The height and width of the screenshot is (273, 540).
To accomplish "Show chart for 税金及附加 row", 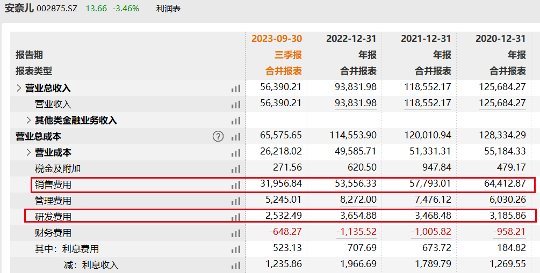I will tap(236, 169).
